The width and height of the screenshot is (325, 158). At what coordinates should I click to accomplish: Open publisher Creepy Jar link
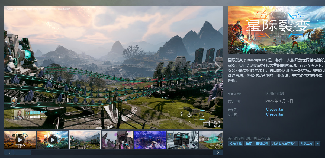[x=275, y=114]
